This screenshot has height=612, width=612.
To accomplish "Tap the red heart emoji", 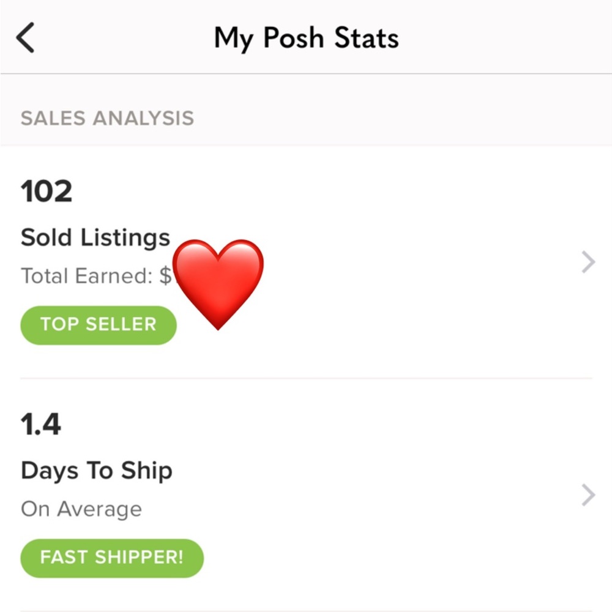I will point(218,282).
